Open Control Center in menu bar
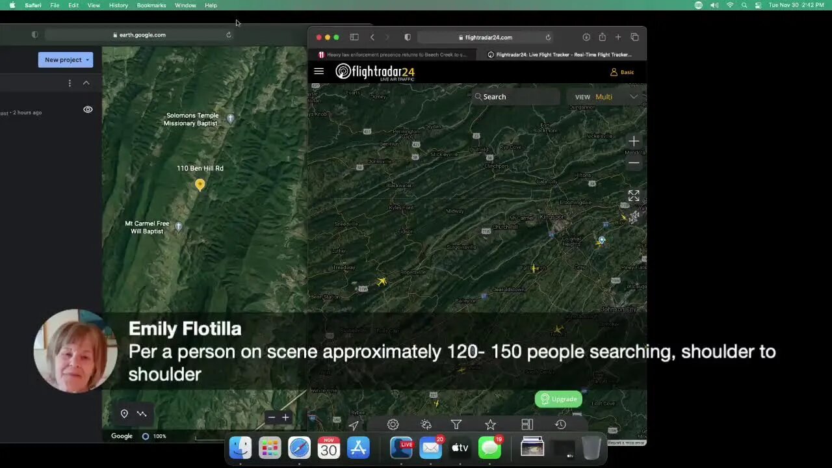Screen dimensions: 832x468 (x=758, y=5)
